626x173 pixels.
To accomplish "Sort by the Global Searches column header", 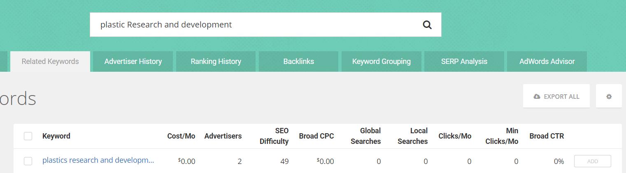I will pos(365,136).
